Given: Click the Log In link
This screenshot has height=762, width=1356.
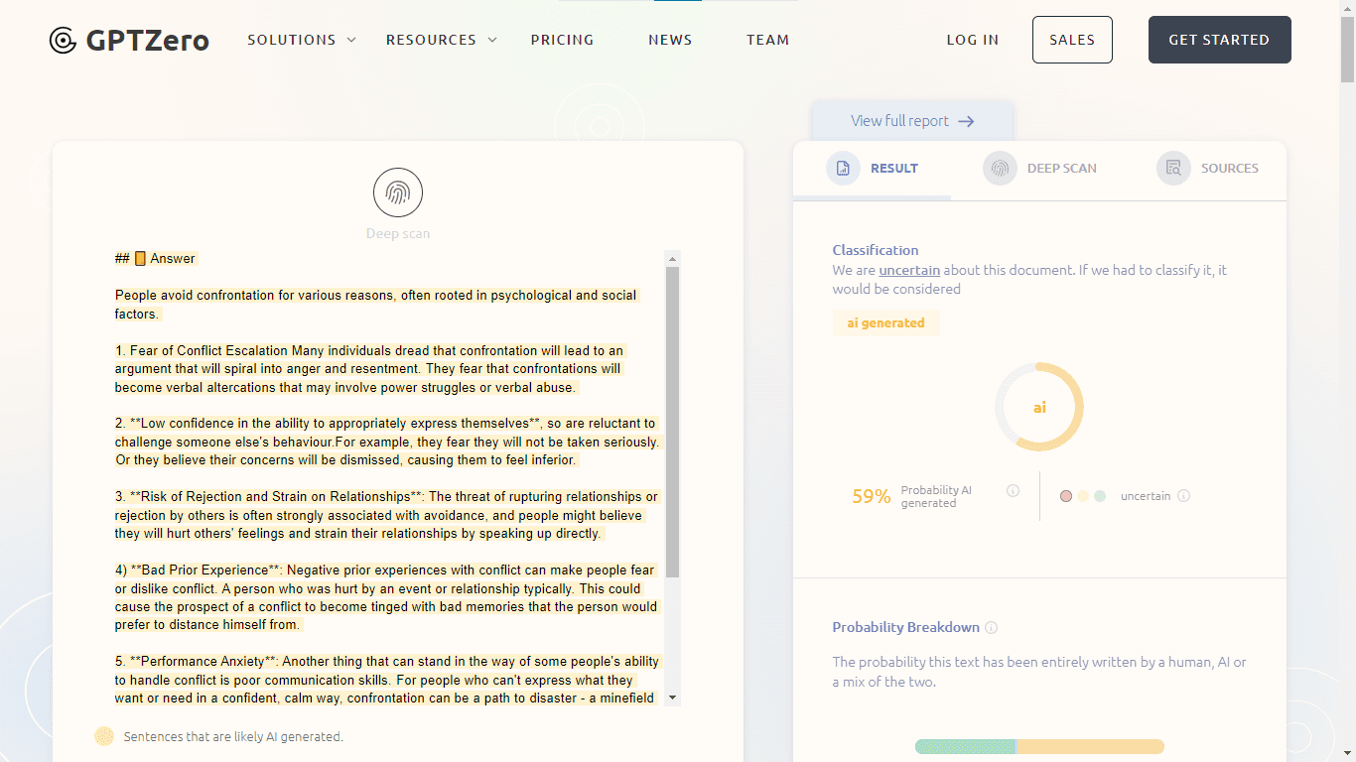Looking at the screenshot, I should pyautogui.click(x=972, y=40).
